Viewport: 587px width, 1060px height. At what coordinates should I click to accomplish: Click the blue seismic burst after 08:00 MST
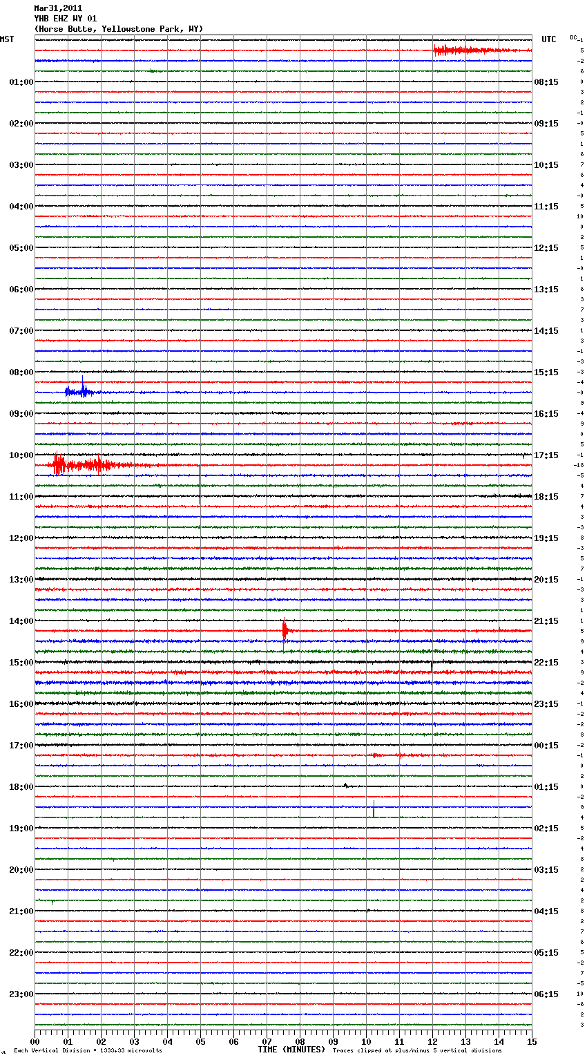[x=81, y=392]
